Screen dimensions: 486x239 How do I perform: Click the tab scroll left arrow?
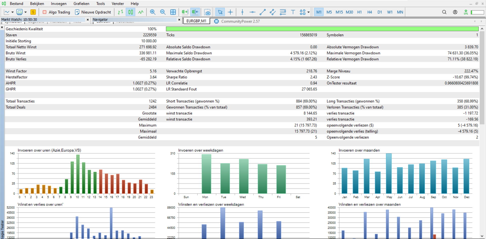point(475,21)
